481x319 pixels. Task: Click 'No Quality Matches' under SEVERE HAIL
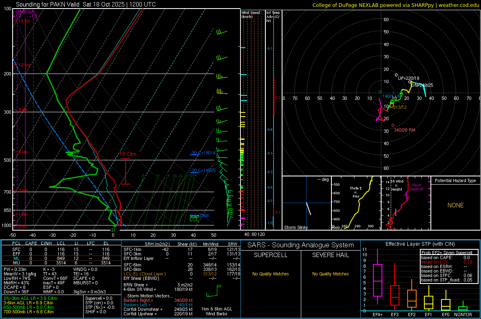coord(330,274)
